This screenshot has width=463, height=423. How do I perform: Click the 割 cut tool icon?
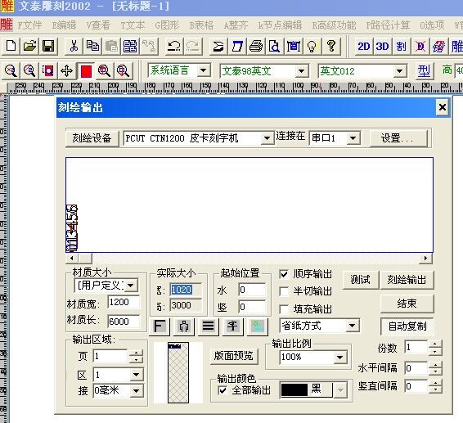401,46
